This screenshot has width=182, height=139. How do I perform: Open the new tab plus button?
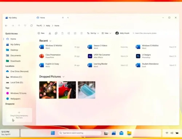(63, 18)
